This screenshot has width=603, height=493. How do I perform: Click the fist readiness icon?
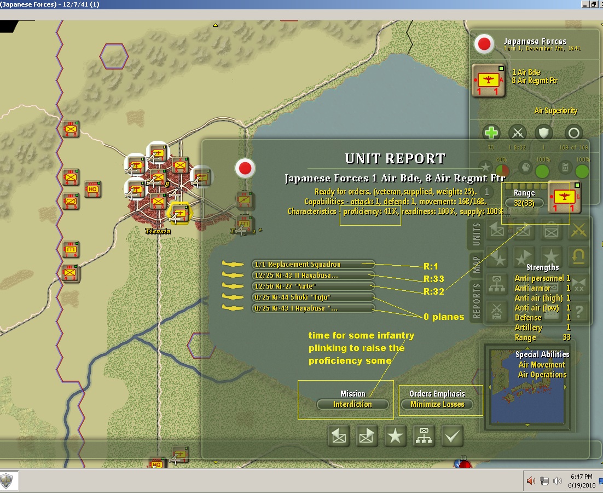click(525, 168)
